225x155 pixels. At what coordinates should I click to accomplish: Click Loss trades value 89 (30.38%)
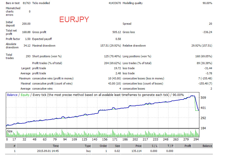[x=204, y=63]
